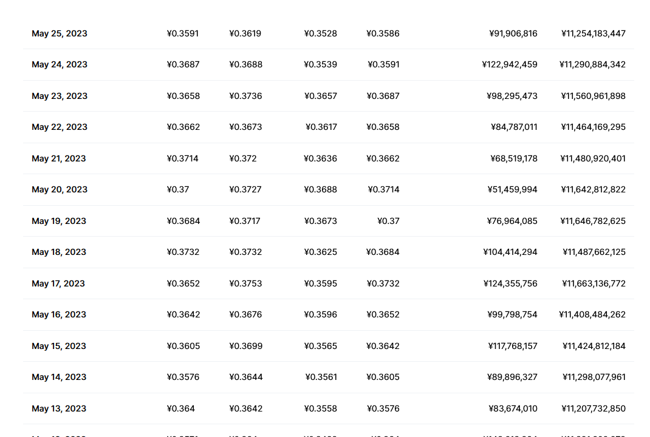Click market cap ¥11,480,920,401
Image resolution: width=650 pixels, height=437 pixels.
pos(593,158)
